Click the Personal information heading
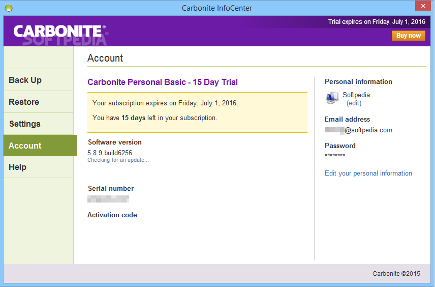435x287 pixels. [358, 82]
